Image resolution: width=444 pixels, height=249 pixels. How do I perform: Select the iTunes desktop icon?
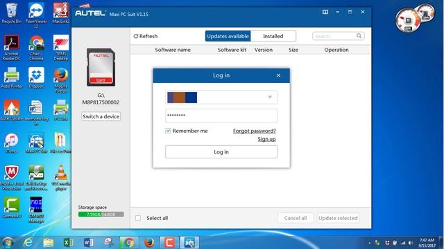click(11, 143)
